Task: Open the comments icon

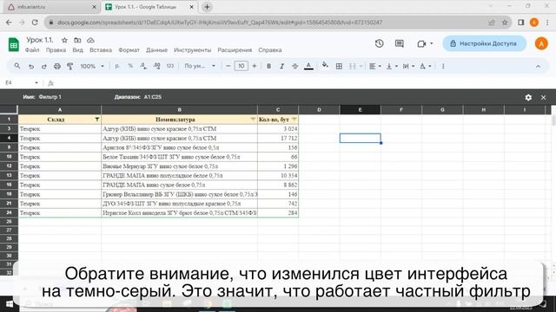Action: [400, 43]
